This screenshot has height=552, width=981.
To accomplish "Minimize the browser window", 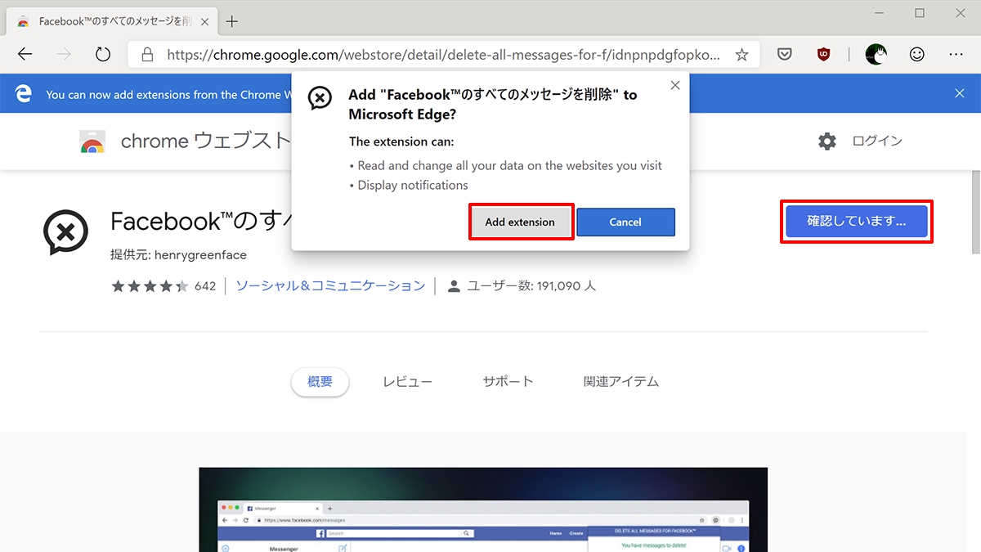I will [x=881, y=13].
